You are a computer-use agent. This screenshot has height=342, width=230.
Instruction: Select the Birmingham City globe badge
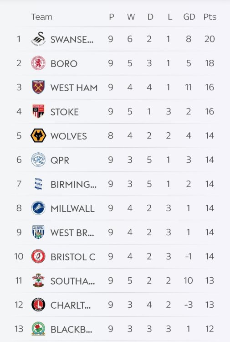(38, 184)
